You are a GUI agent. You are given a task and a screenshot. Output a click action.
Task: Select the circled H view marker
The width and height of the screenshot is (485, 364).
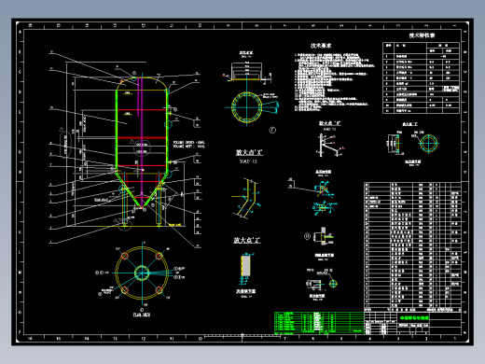coord(307,236)
